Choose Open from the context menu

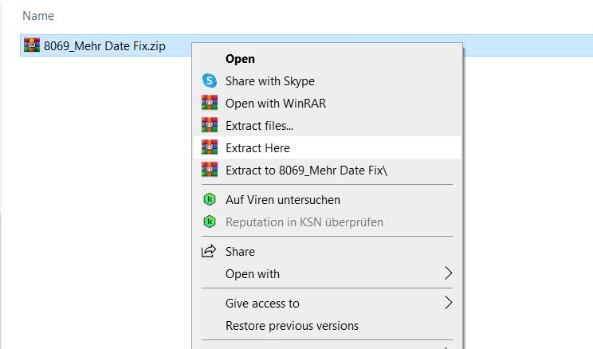coord(240,58)
